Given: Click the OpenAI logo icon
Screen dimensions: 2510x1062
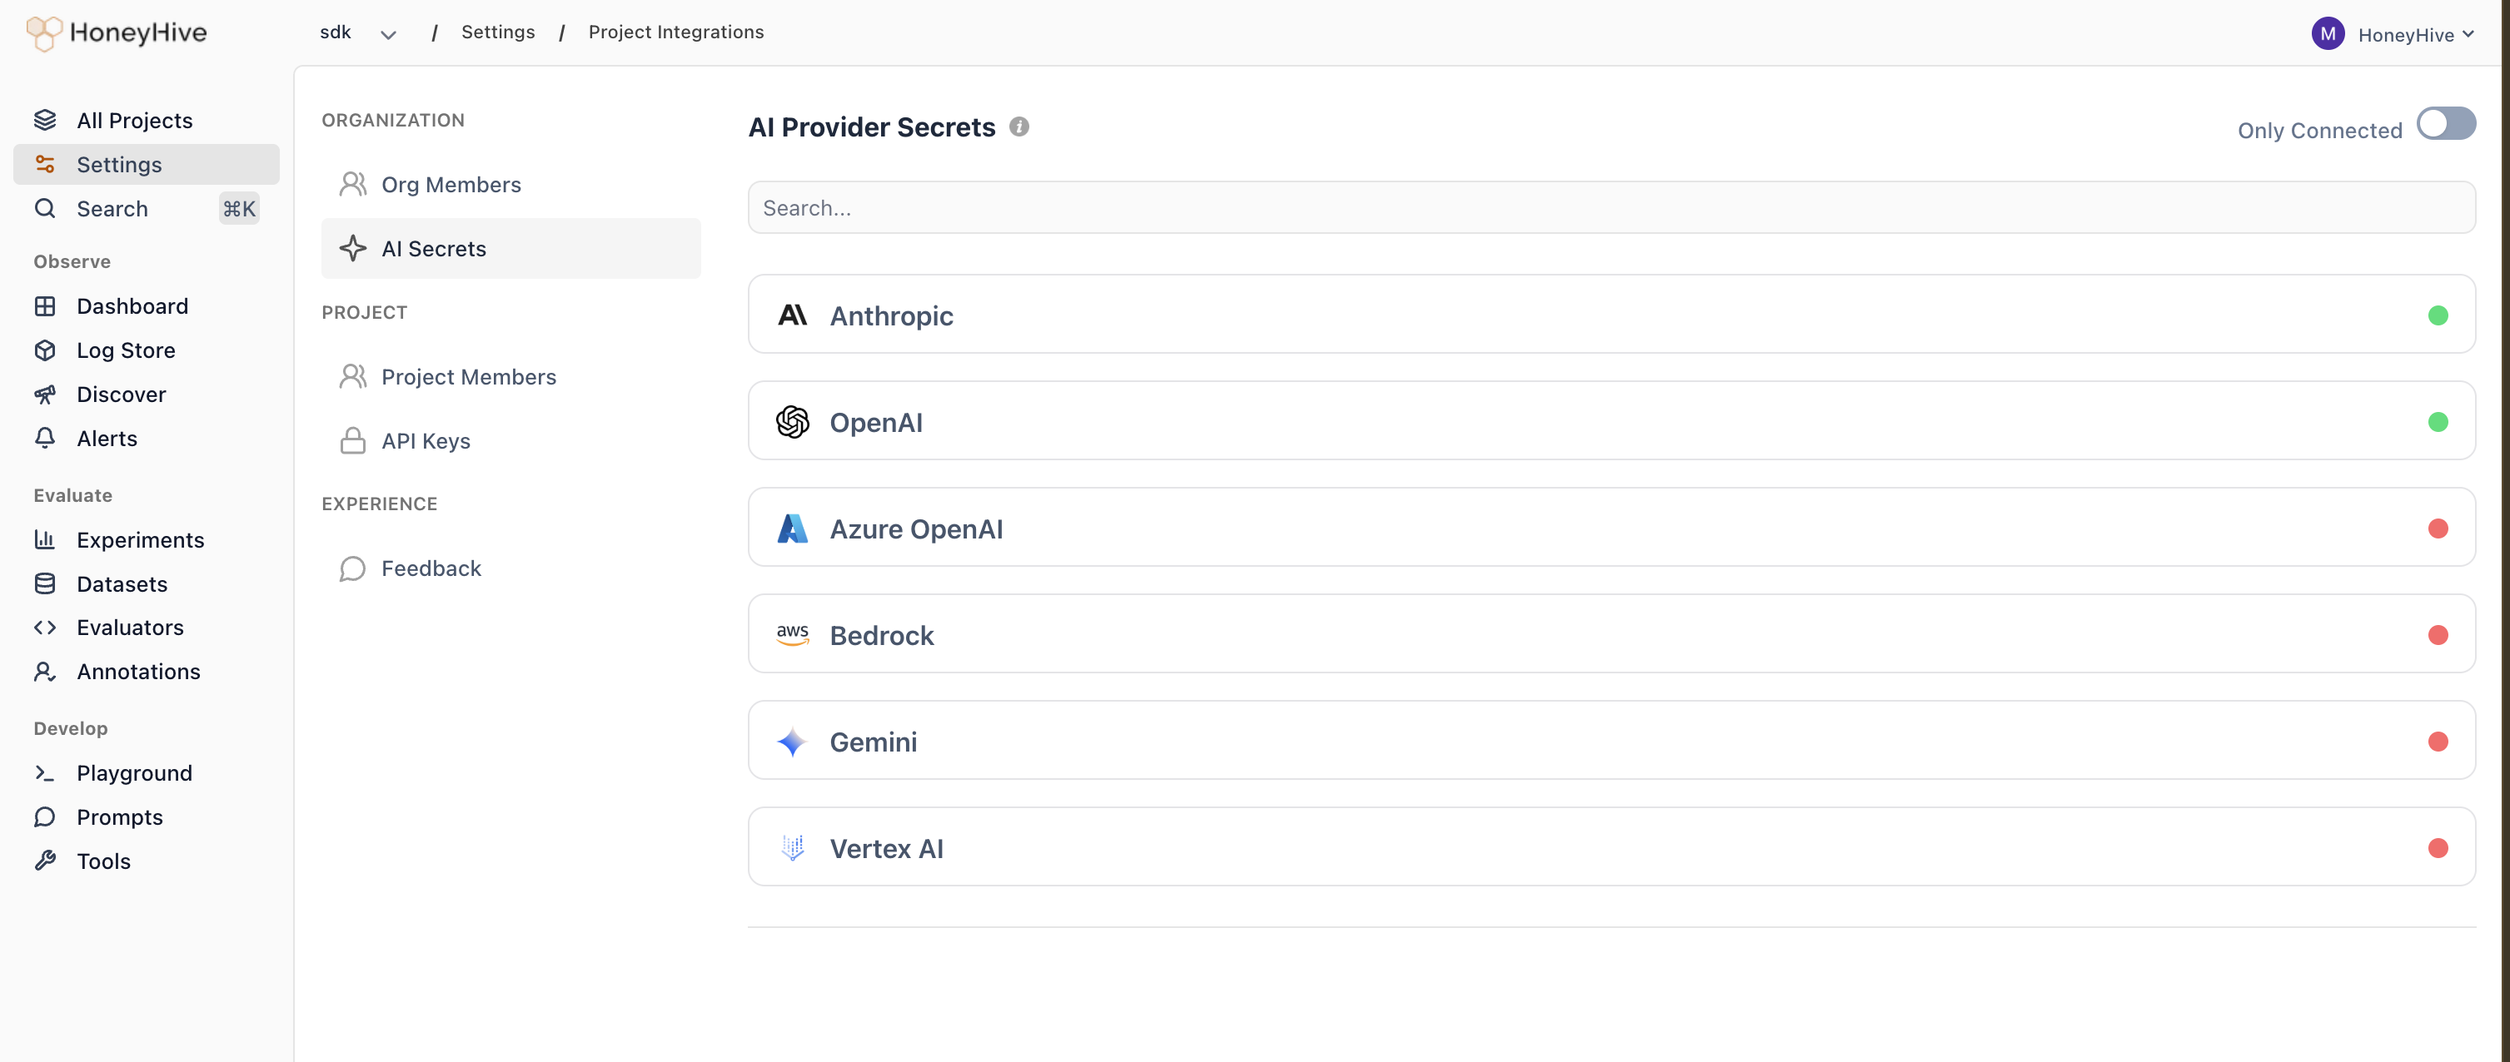Looking at the screenshot, I should pyautogui.click(x=793, y=421).
